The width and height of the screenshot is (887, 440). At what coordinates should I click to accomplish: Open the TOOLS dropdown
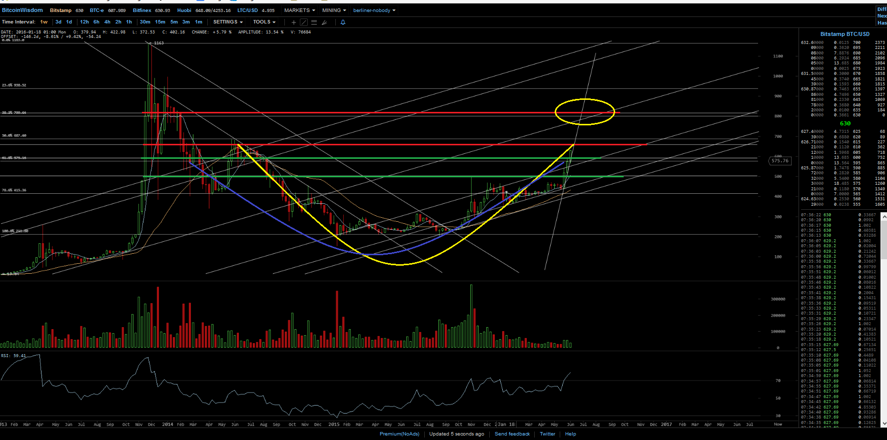point(264,22)
